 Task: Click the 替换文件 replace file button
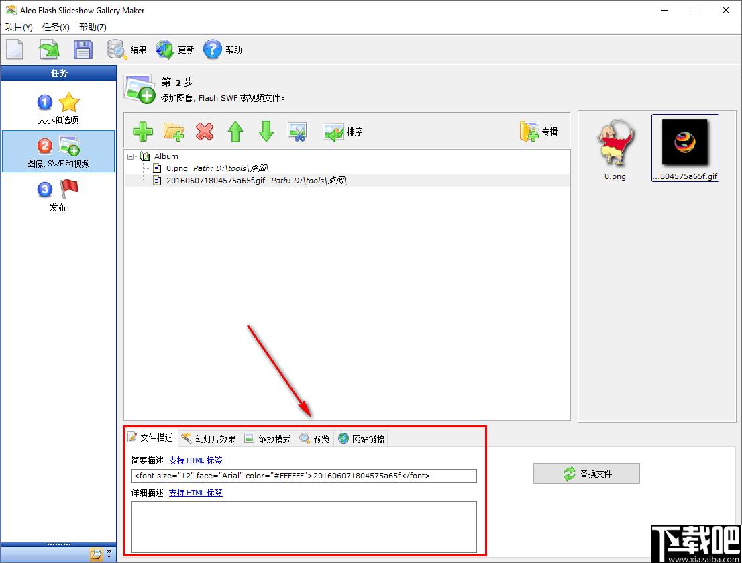coord(586,474)
